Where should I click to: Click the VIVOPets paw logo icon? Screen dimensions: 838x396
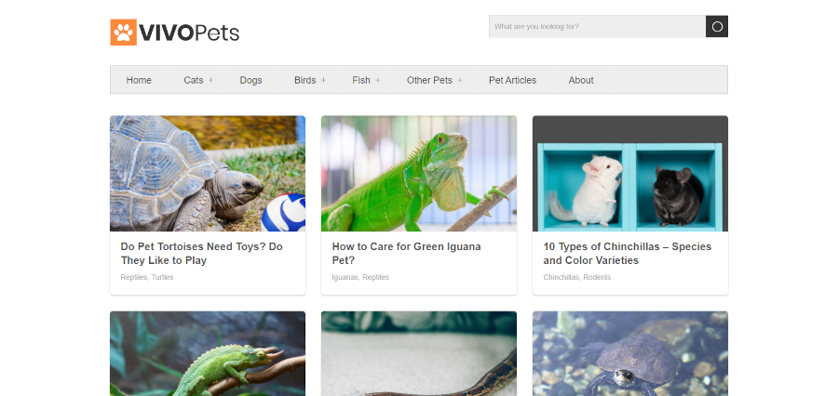123,33
